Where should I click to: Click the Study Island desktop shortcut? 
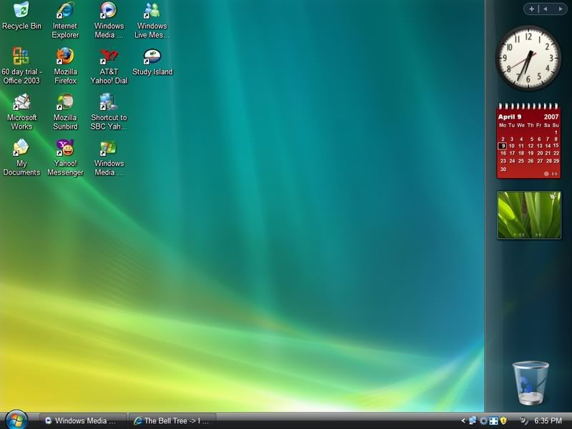point(152,57)
